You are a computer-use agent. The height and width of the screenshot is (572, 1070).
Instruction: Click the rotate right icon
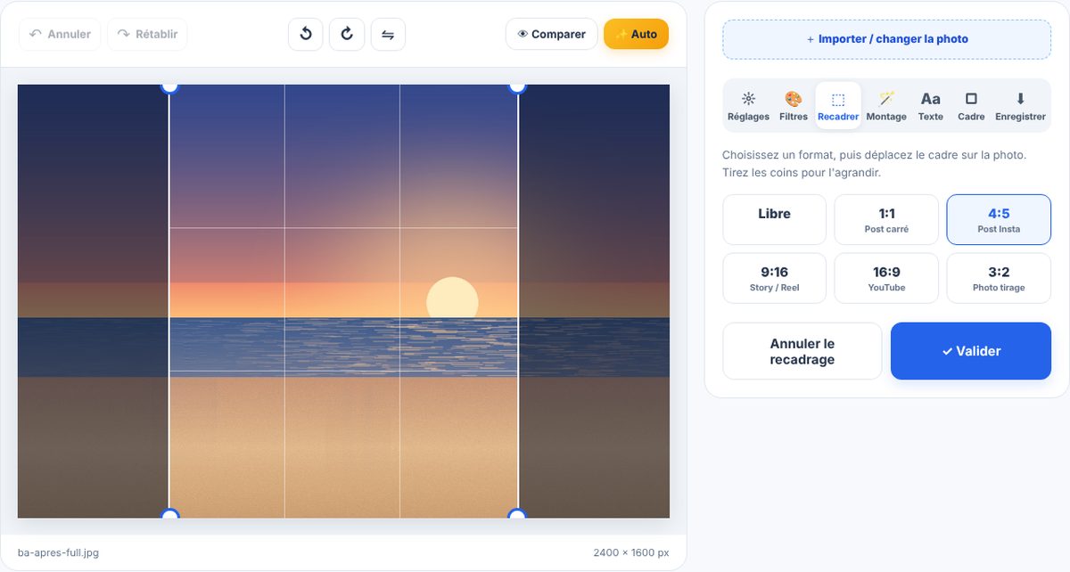[x=347, y=34]
